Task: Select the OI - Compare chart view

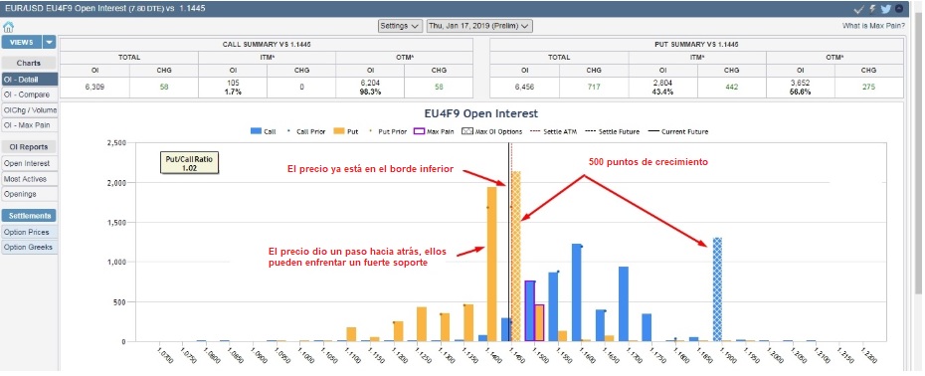Action: pyautogui.click(x=30, y=94)
